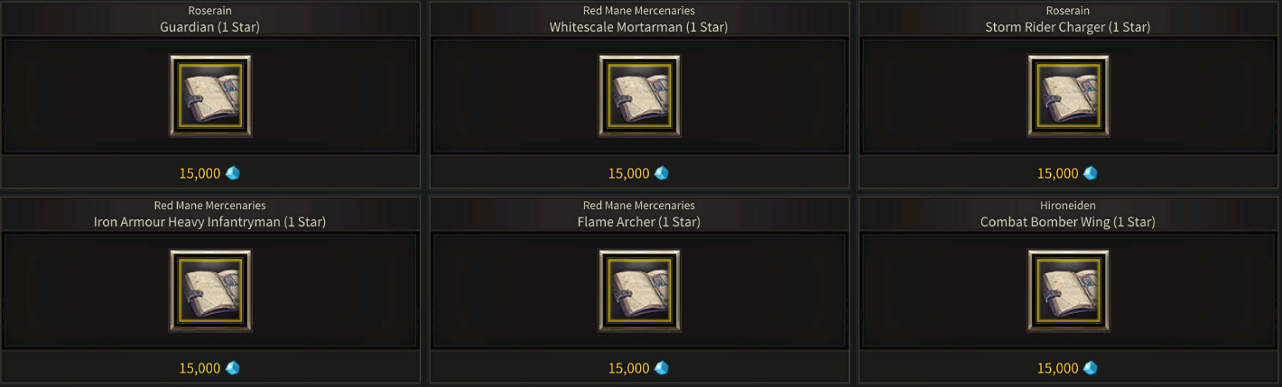
Task: Click the gem icon under Whitescale Mortarman
Action: click(x=662, y=173)
